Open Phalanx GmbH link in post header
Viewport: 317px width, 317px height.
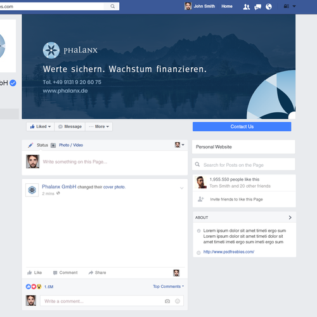(59, 186)
